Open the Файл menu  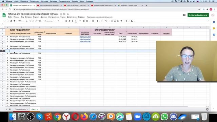pos(10,17)
